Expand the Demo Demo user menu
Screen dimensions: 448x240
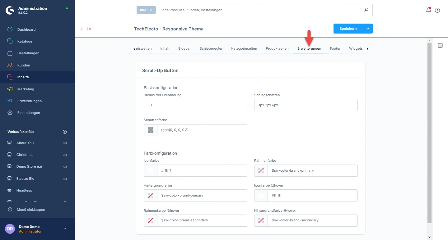coord(65,229)
